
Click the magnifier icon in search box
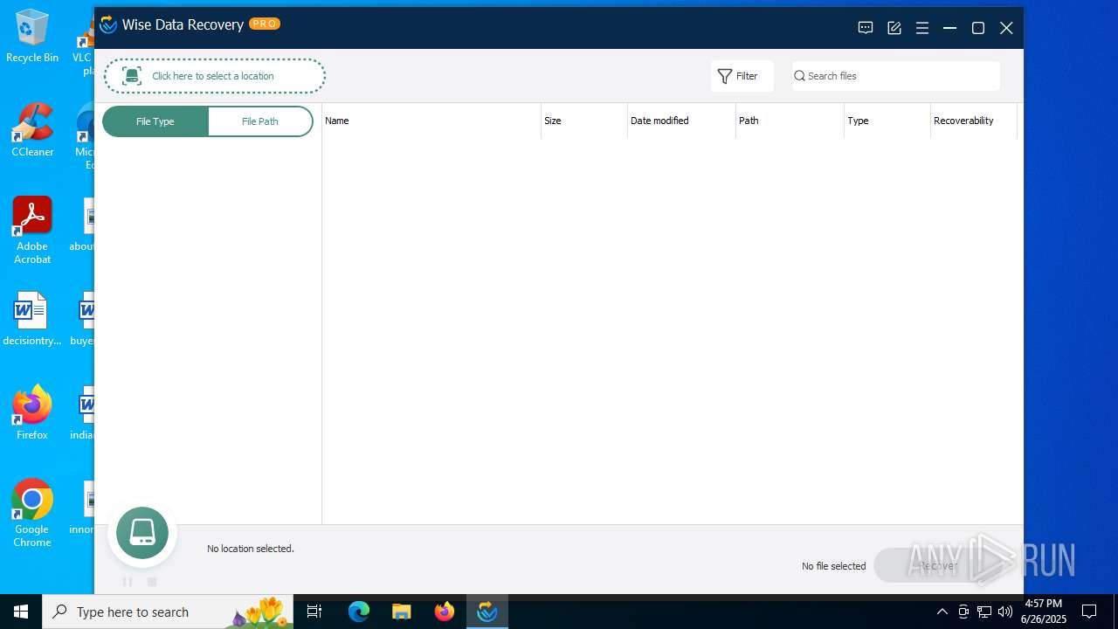click(x=799, y=76)
